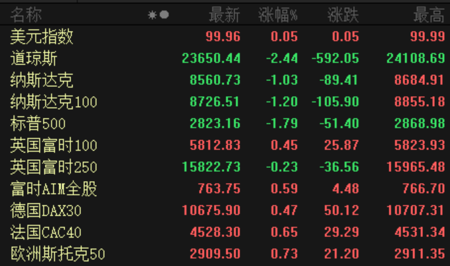Sort by the 最高 column header
Screen dimensions: 450x266
pos(429,15)
